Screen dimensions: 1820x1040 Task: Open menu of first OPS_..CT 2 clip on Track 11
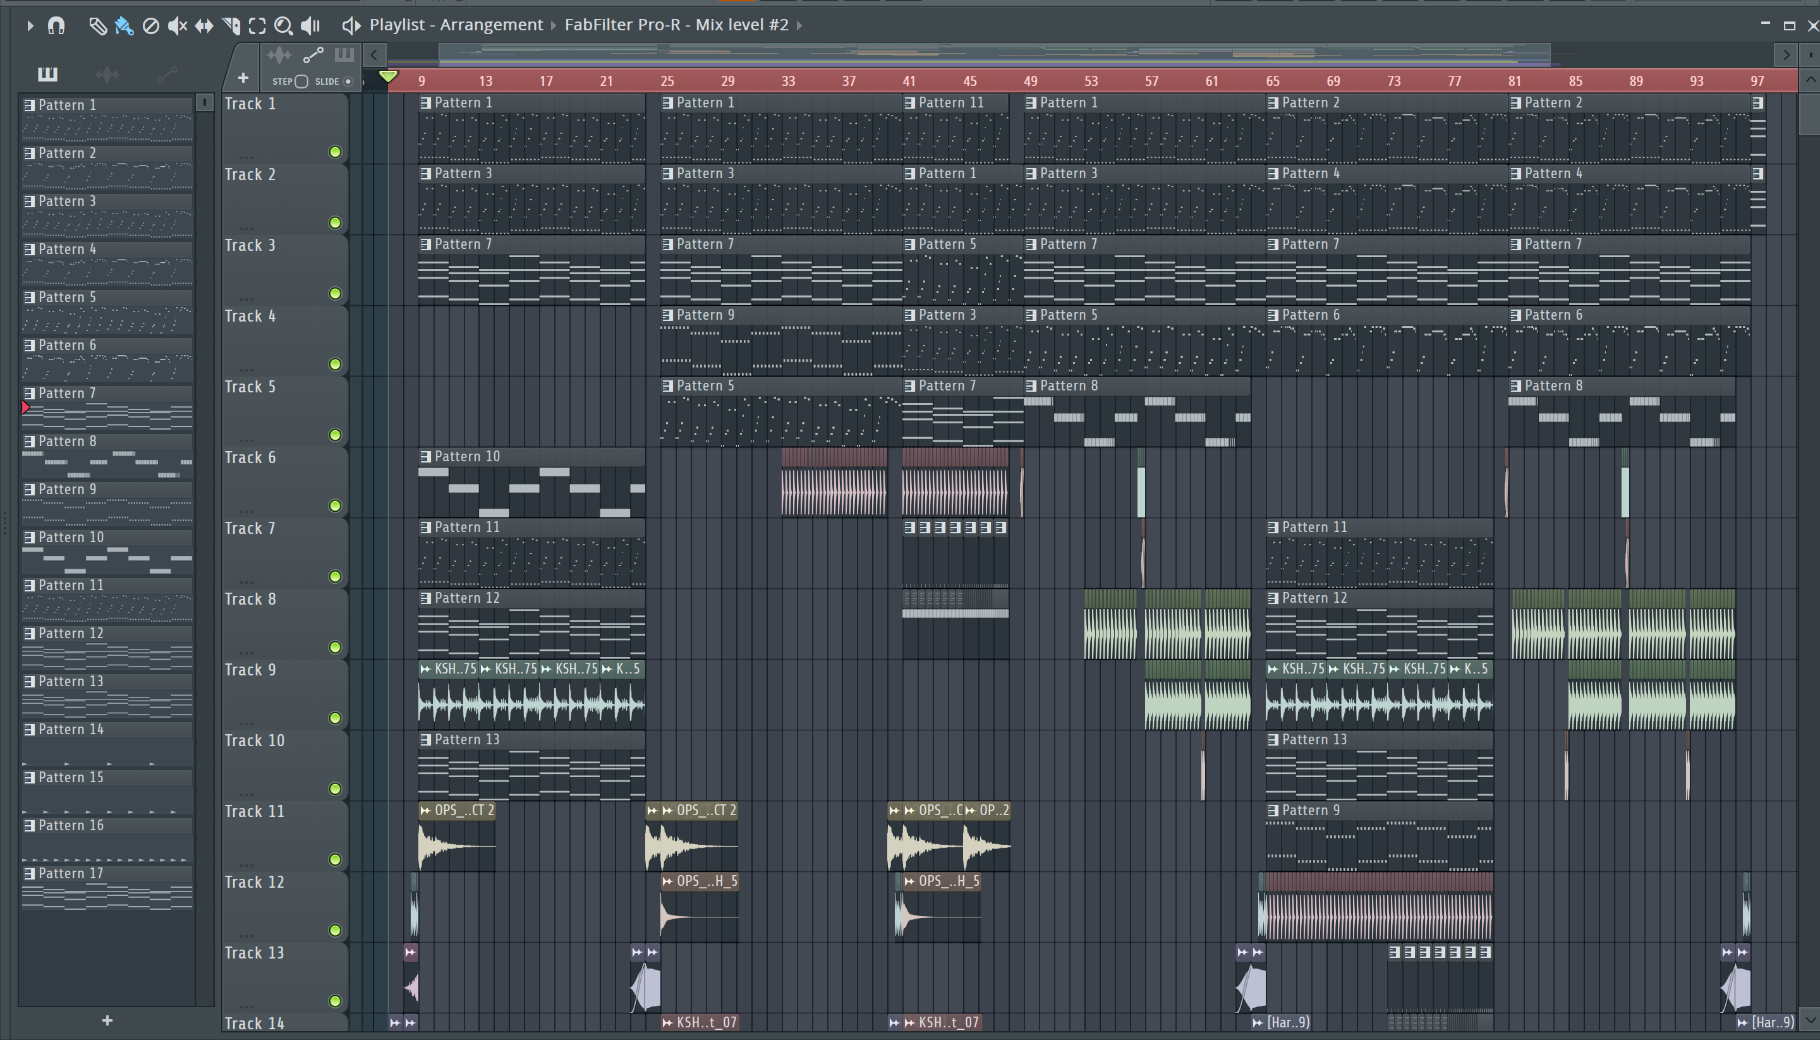[426, 811]
